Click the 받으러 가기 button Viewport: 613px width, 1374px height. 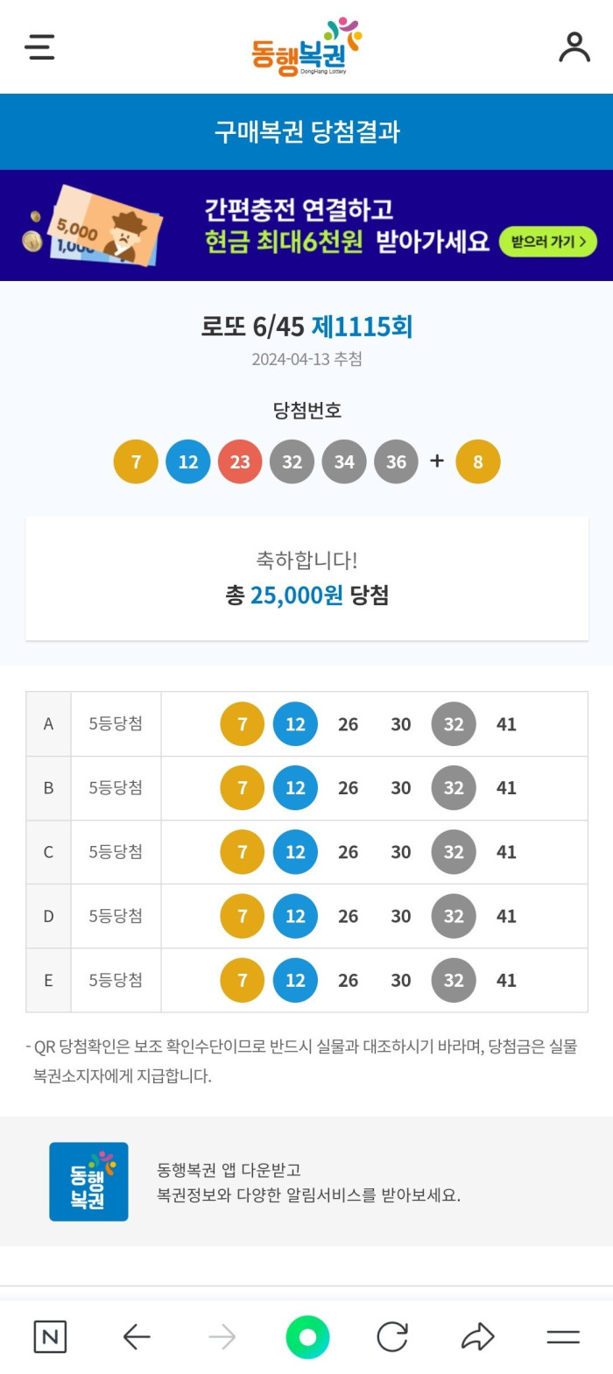(x=547, y=242)
